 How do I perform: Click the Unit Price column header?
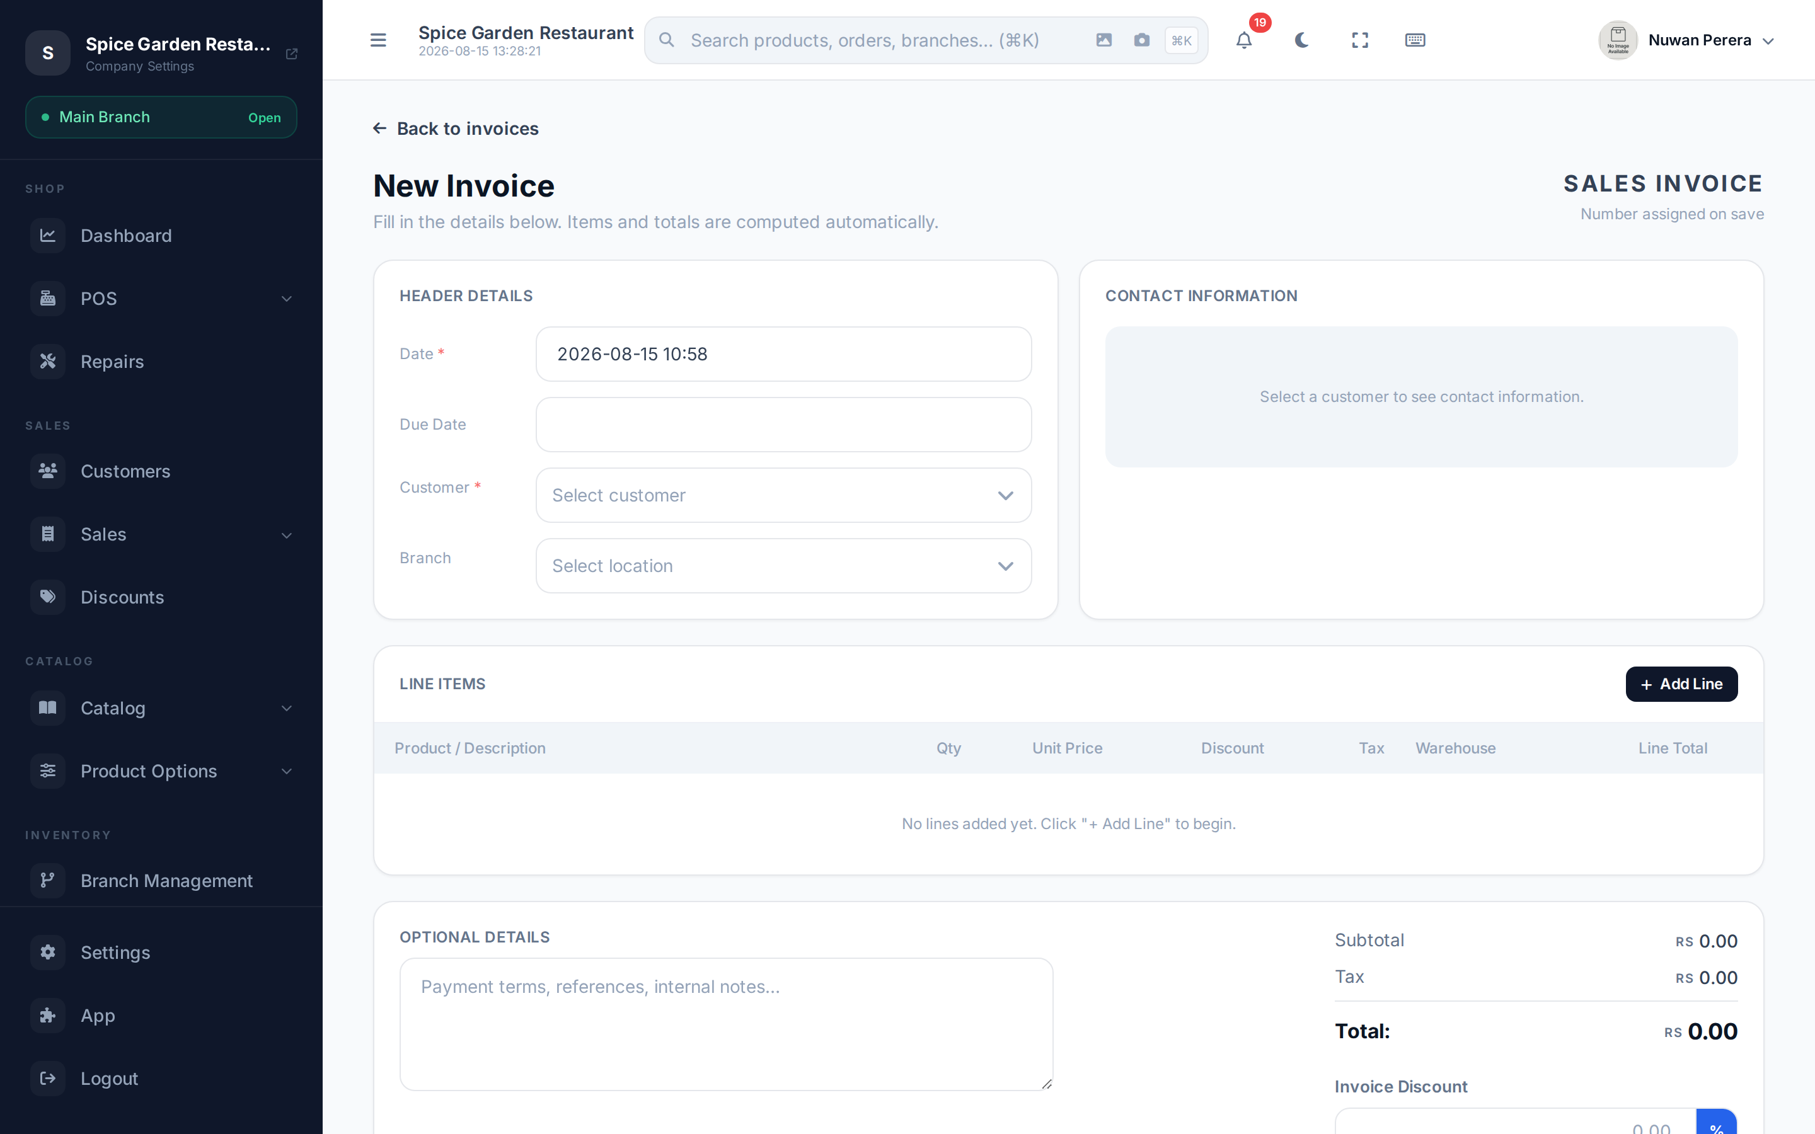1067,748
